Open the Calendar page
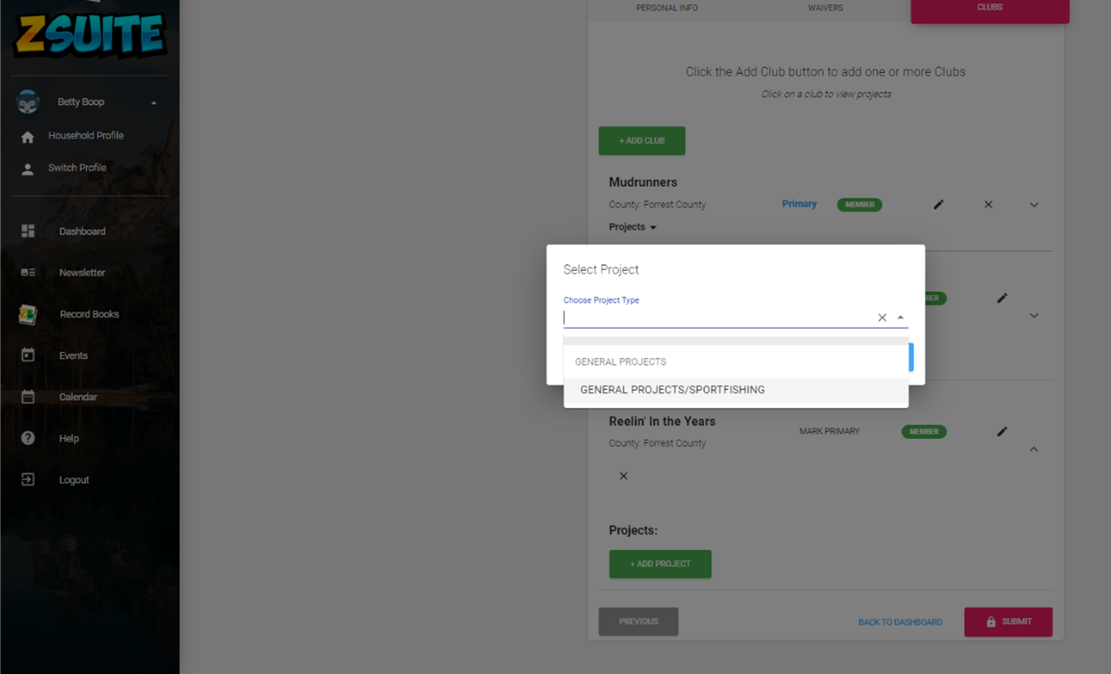This screenshot has width=1111, height=674. [x=78, y=397]
